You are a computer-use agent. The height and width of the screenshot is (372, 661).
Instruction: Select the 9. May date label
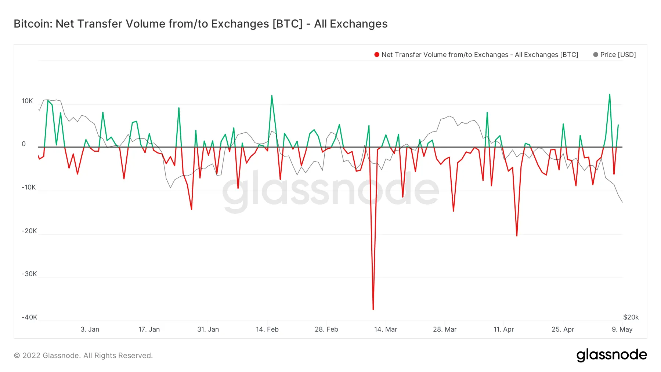(622, 329)
